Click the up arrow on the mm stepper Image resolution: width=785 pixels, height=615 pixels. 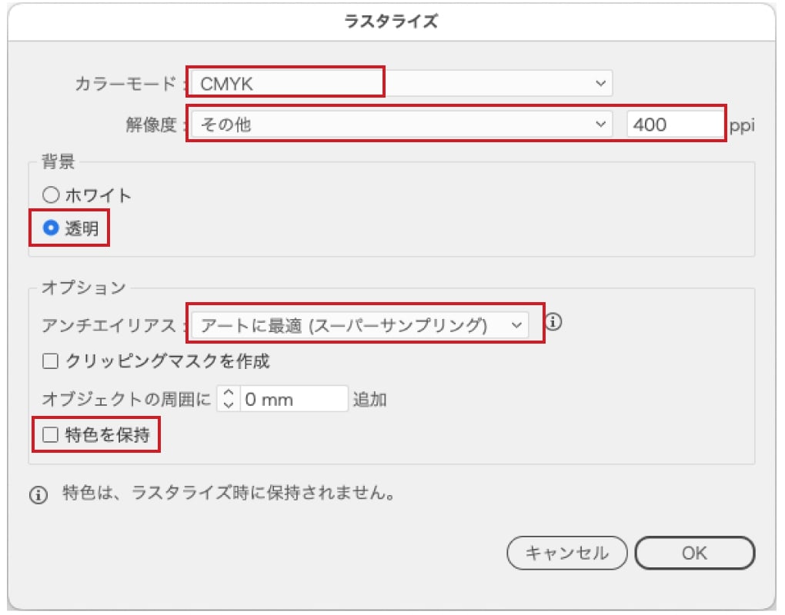(x=229, y=393)
